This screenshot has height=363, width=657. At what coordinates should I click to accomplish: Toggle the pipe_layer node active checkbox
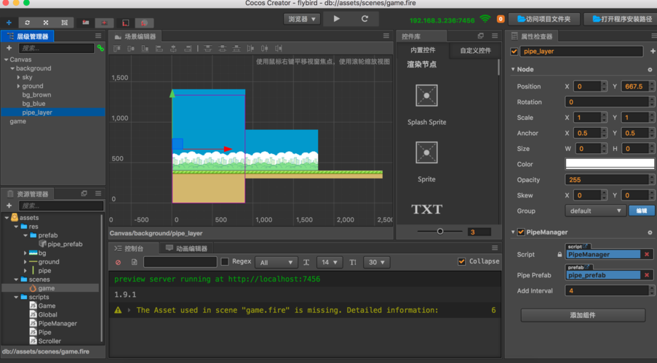point(514,52)
